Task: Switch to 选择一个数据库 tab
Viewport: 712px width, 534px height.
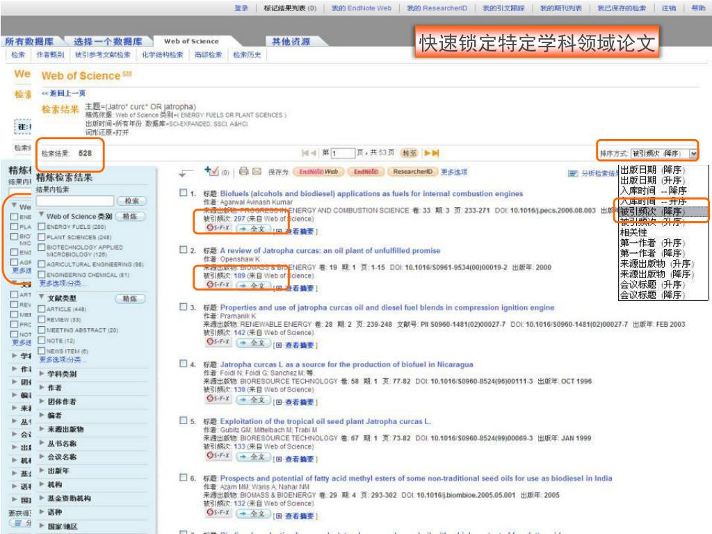Action: pyautogui.click(x=108, y=41)
